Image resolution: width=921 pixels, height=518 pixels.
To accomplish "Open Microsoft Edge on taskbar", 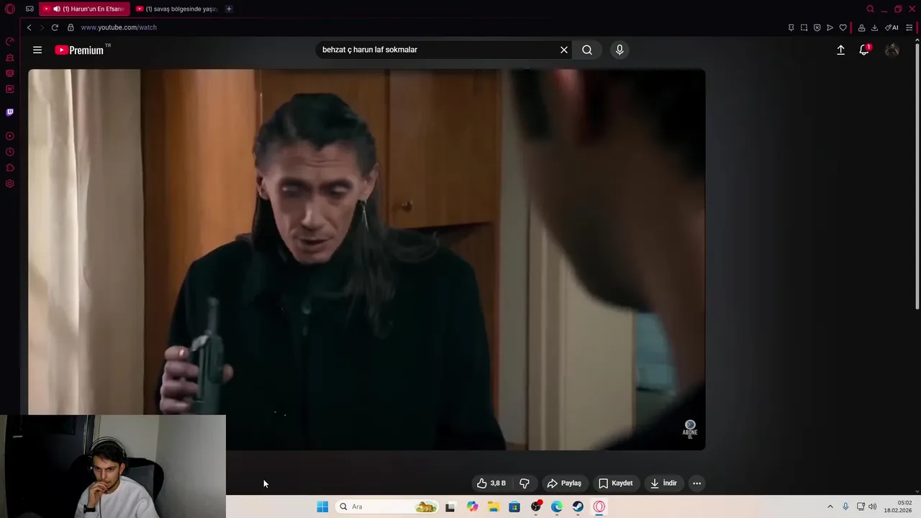I will coord(557,506).
